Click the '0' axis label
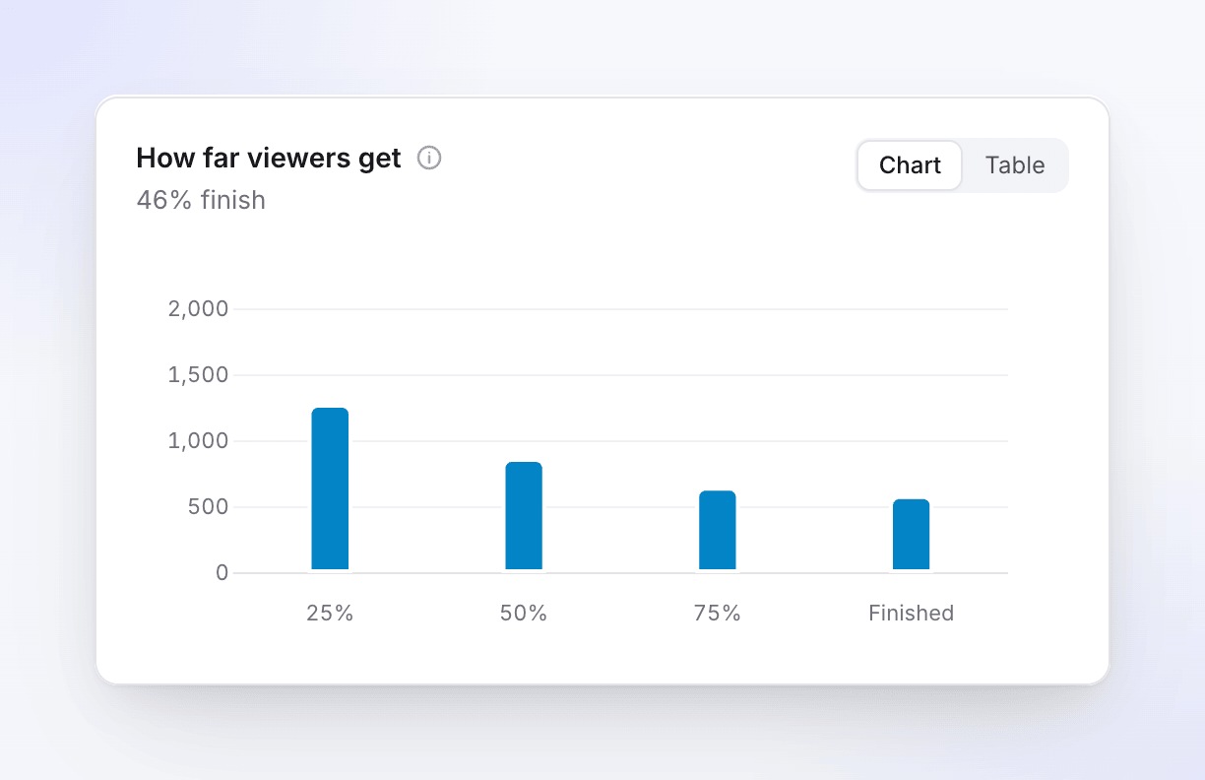The image size is (1205, 780). pyautogui.click(x=222, y=573)
